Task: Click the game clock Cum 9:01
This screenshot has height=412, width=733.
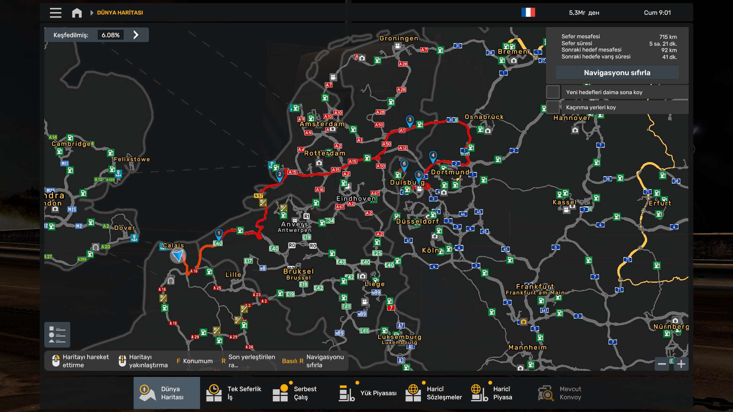Action: click(x=657, y=13)
